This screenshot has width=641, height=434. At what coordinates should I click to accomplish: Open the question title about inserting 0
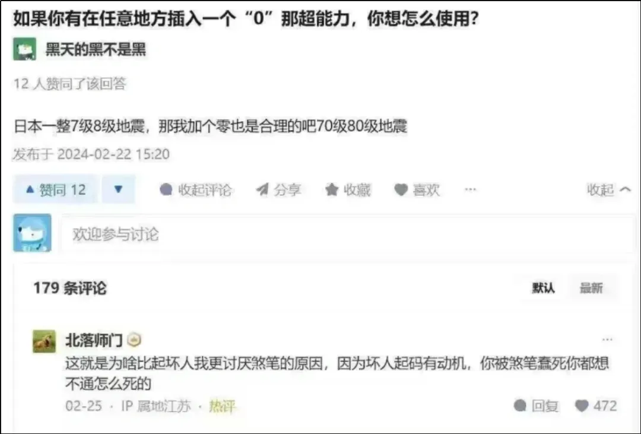(246, 18)
